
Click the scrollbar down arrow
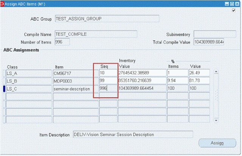click(216, 120)
